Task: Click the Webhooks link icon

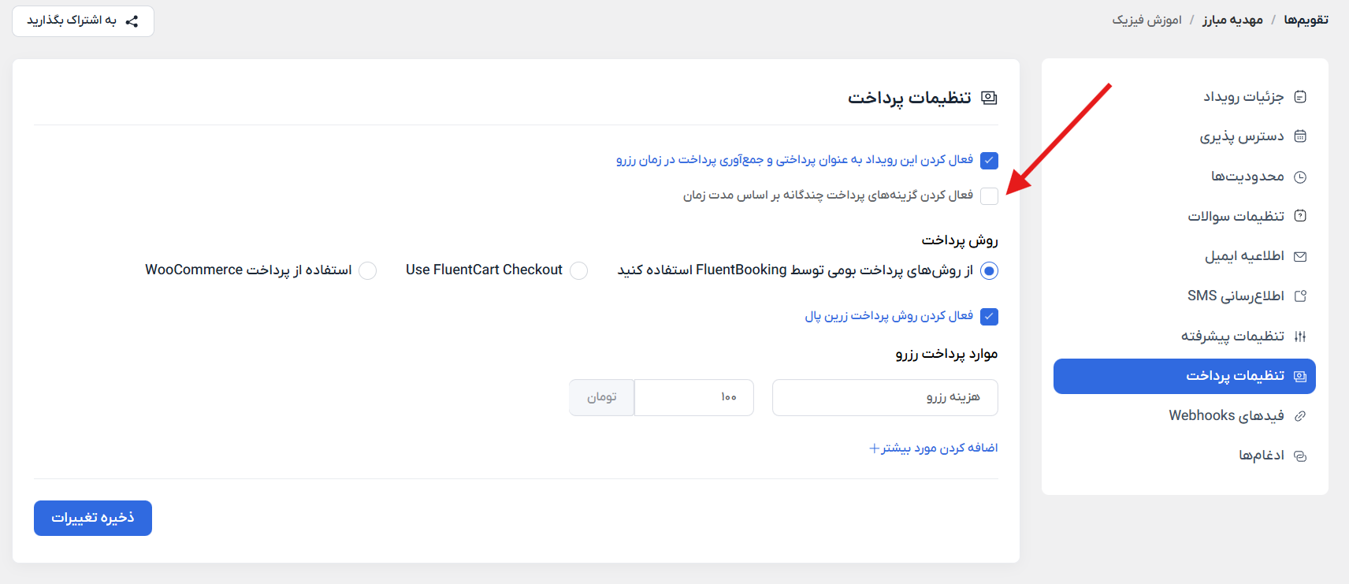Action: tap(1300, 416)
